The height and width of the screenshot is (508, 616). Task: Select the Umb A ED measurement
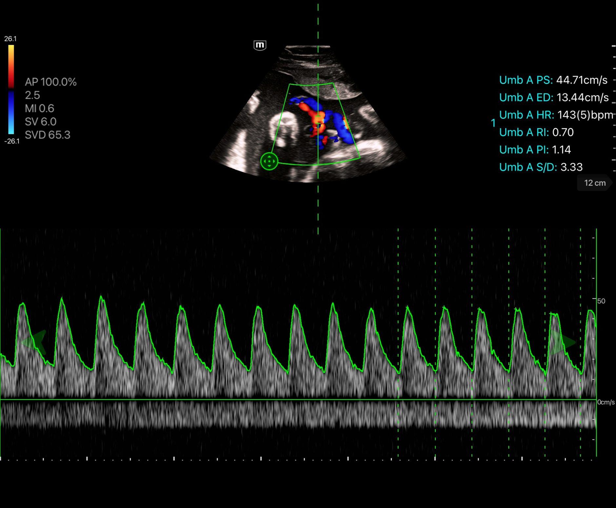[x=554, y=97]
